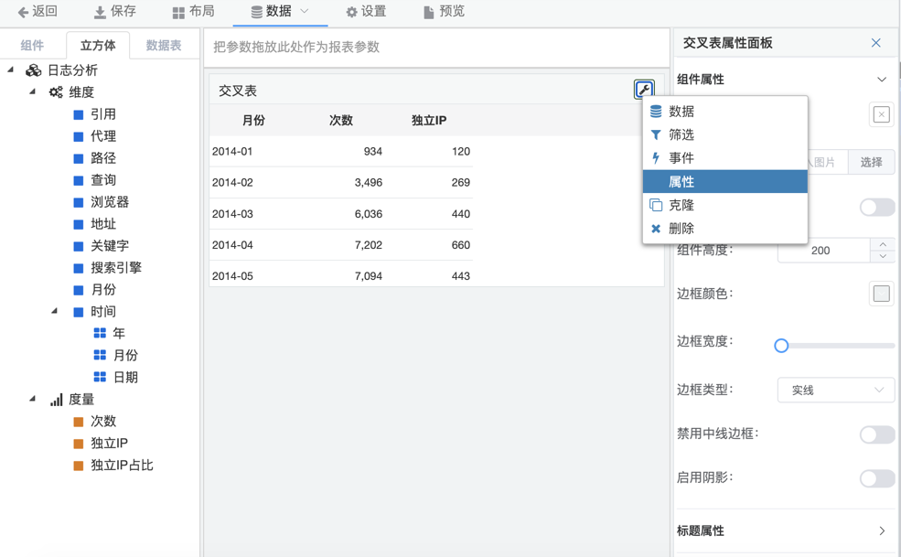901x557 pixels.
Task: Click the 日志分析 cube icon
Action: point(33,70)
